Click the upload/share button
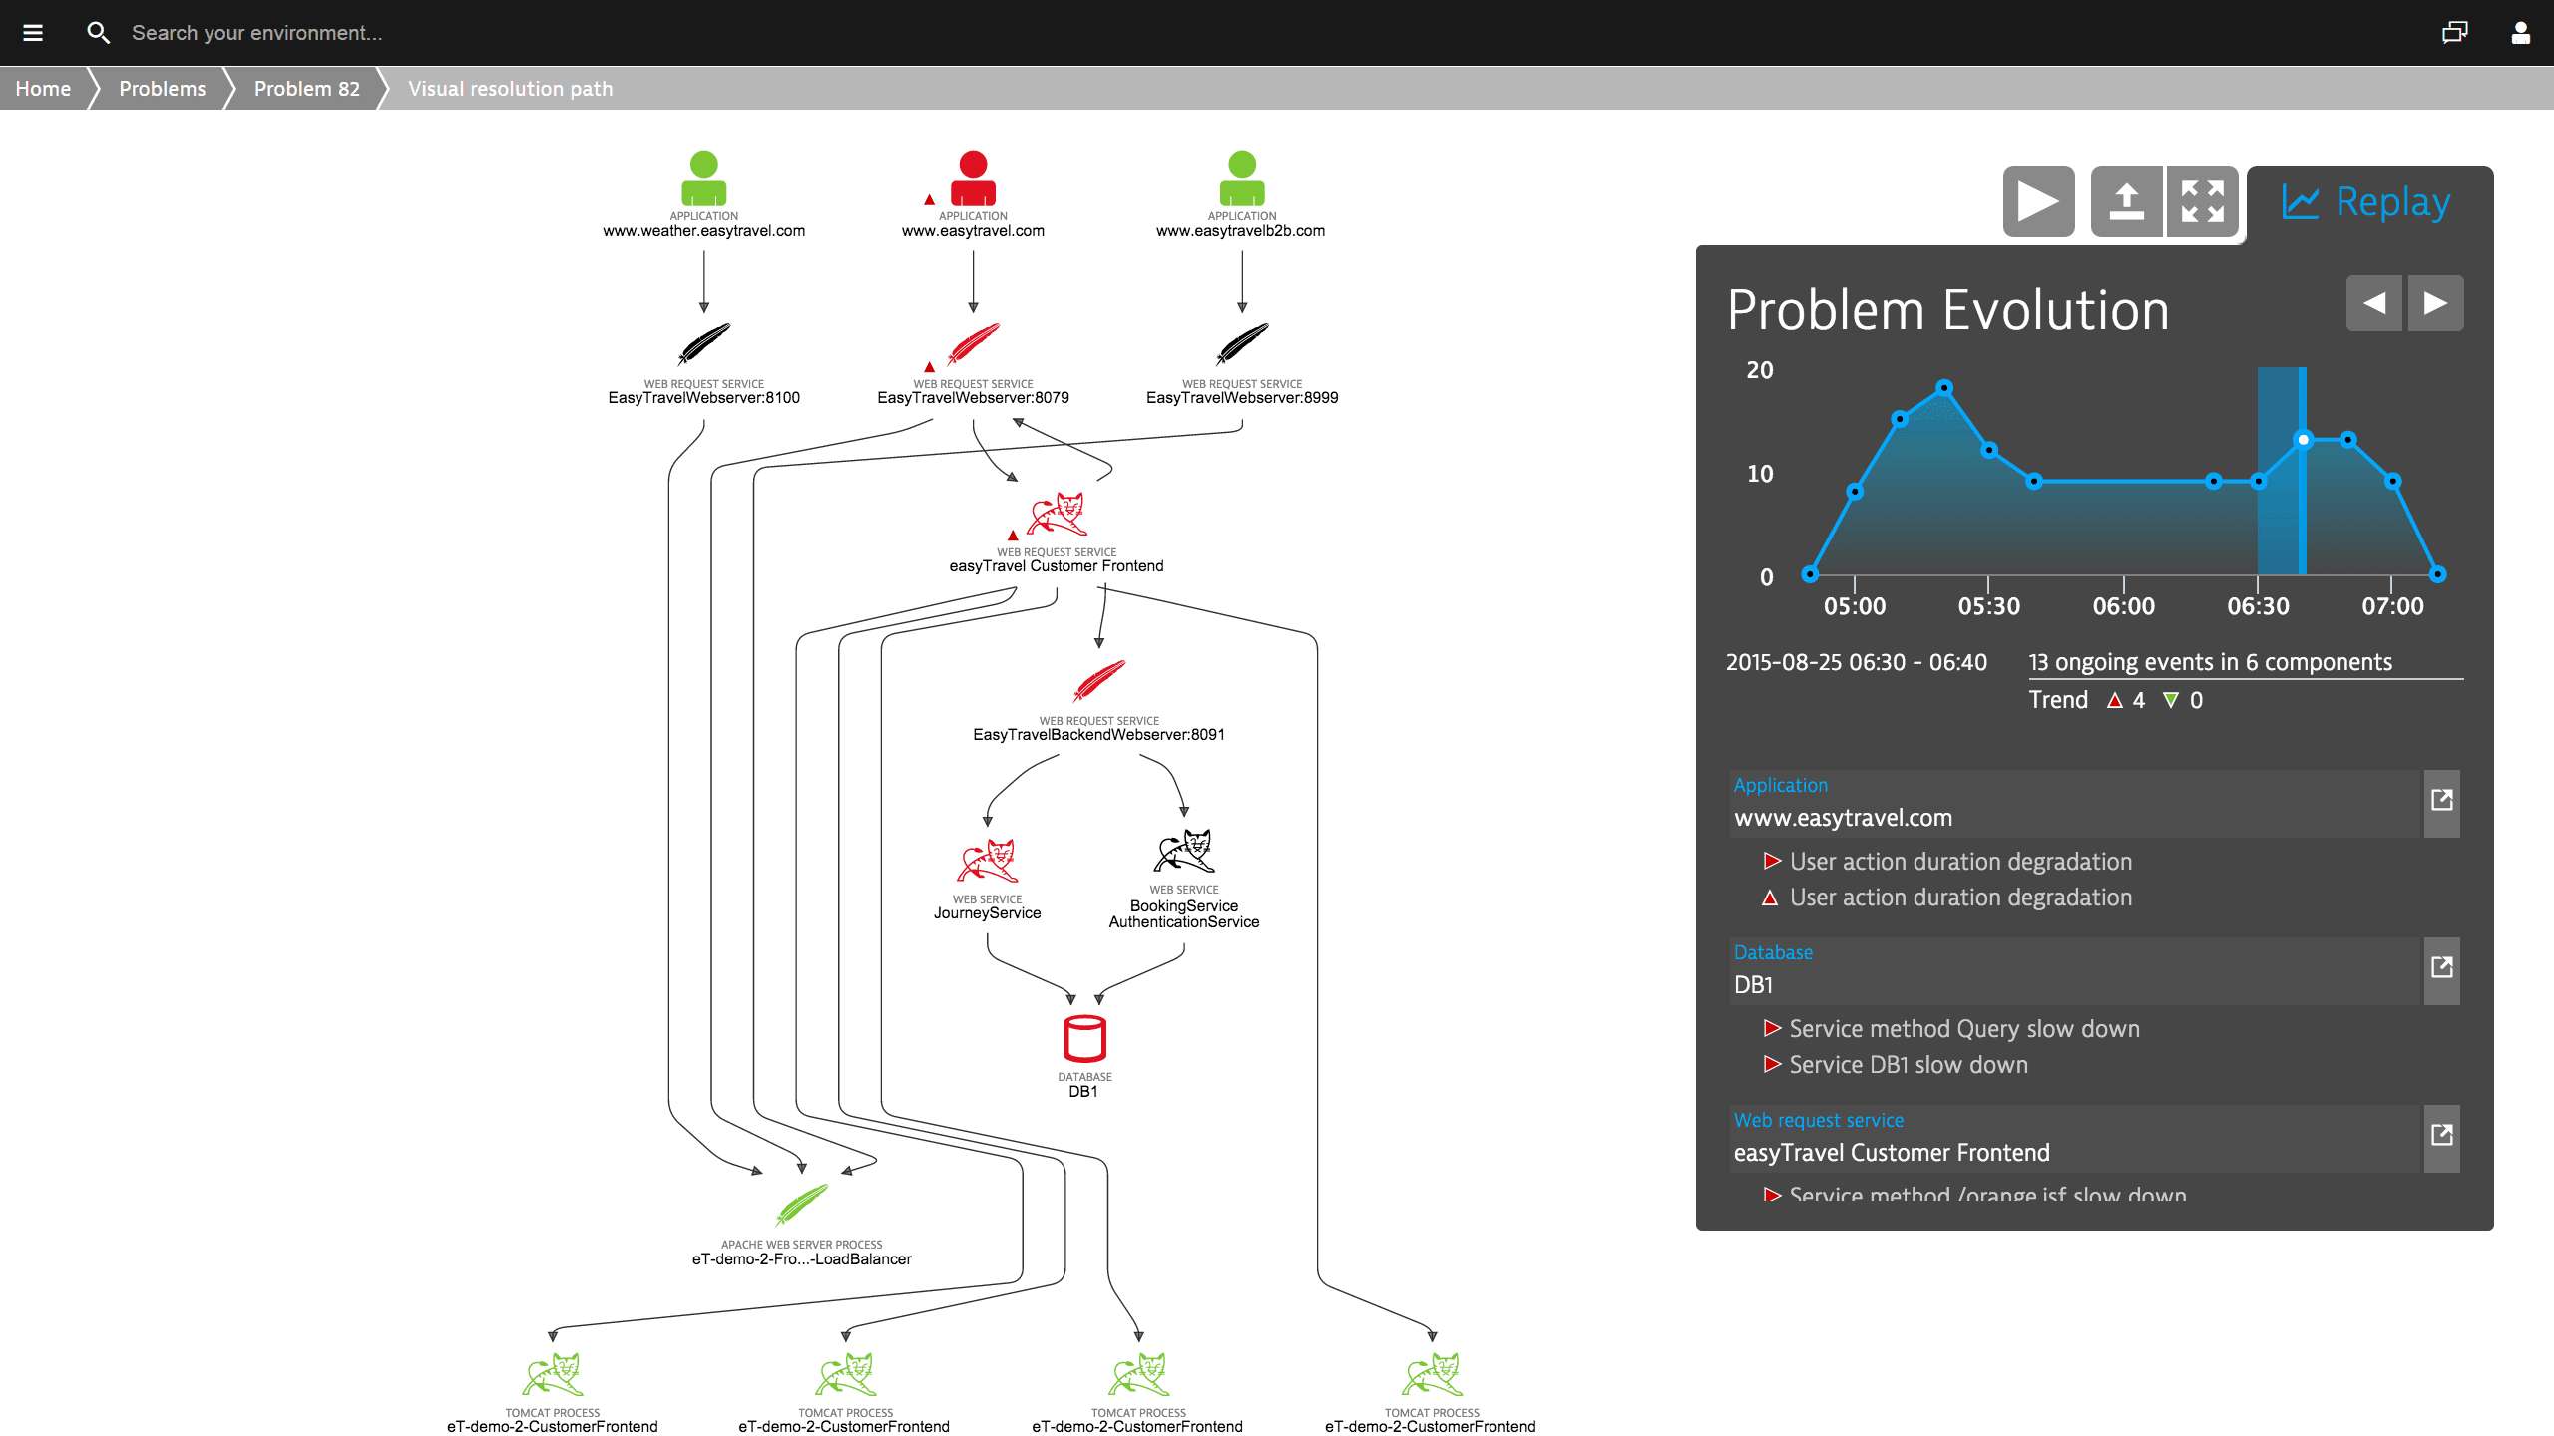The height and width of the screenshot is (1436, 2554). (x=2124, y=199)
